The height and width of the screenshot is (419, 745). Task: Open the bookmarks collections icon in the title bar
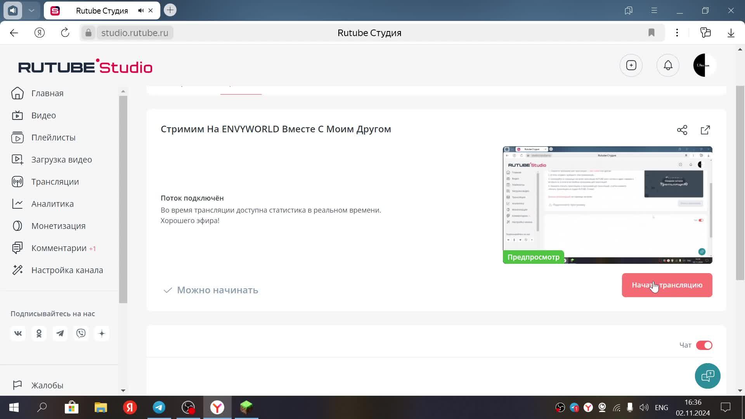click(629, 11)
